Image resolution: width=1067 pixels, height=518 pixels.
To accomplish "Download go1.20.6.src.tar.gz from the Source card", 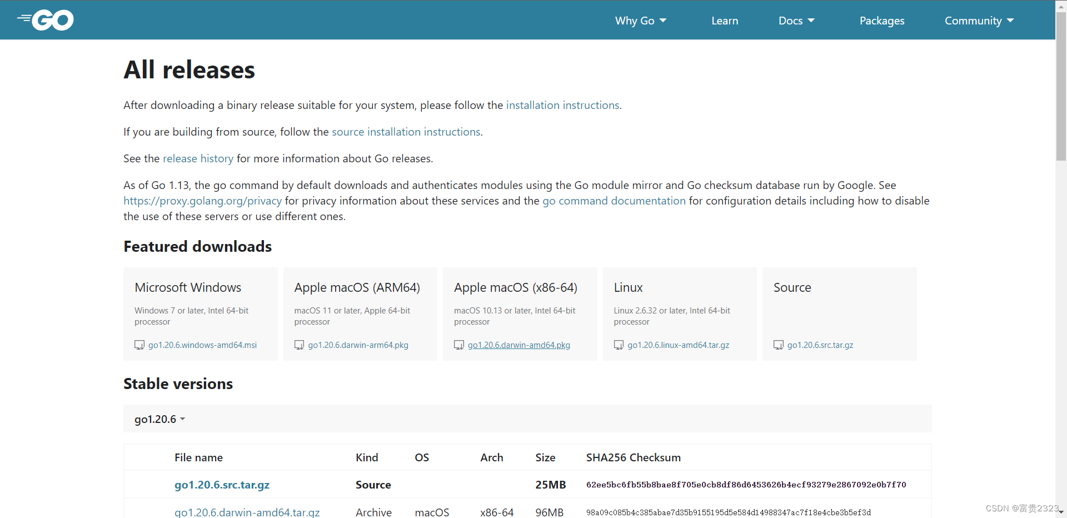I will (x=820, y=345).
